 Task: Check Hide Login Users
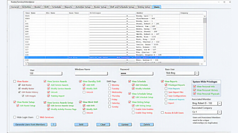click(x=15, y=117)
